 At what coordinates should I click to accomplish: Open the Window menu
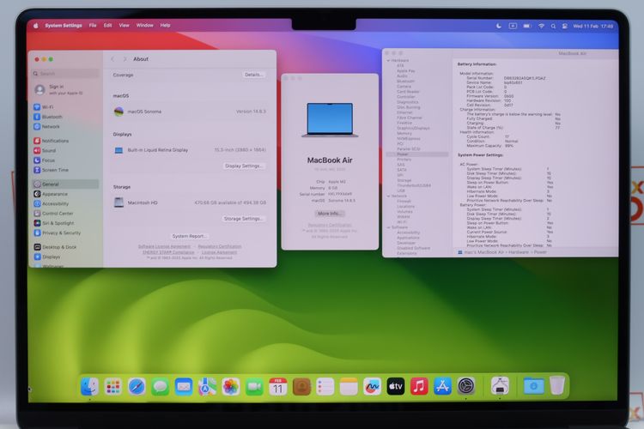(144, 26)
